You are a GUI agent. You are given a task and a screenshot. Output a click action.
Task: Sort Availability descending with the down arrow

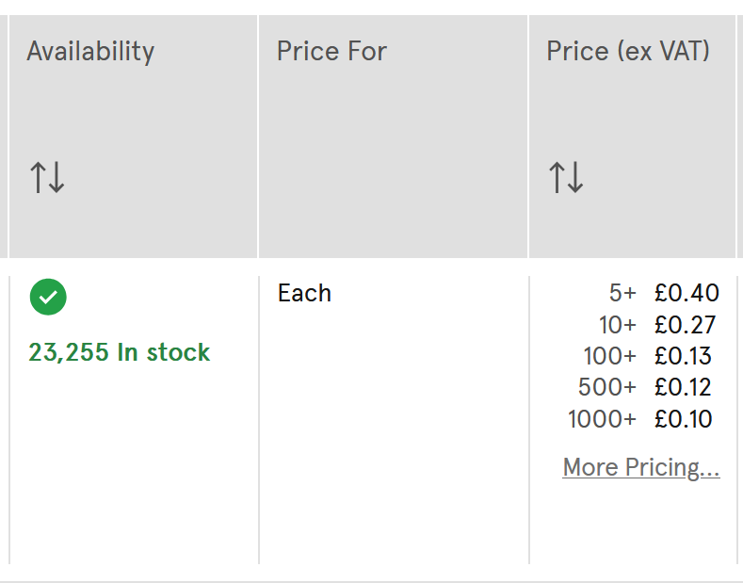(x=57, y=177)
